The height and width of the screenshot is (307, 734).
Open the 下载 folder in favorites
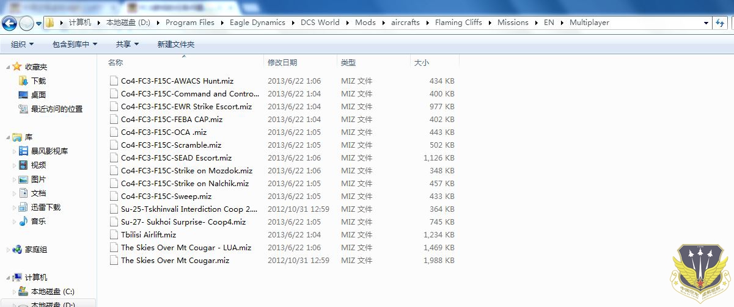[x=38, y=81]
